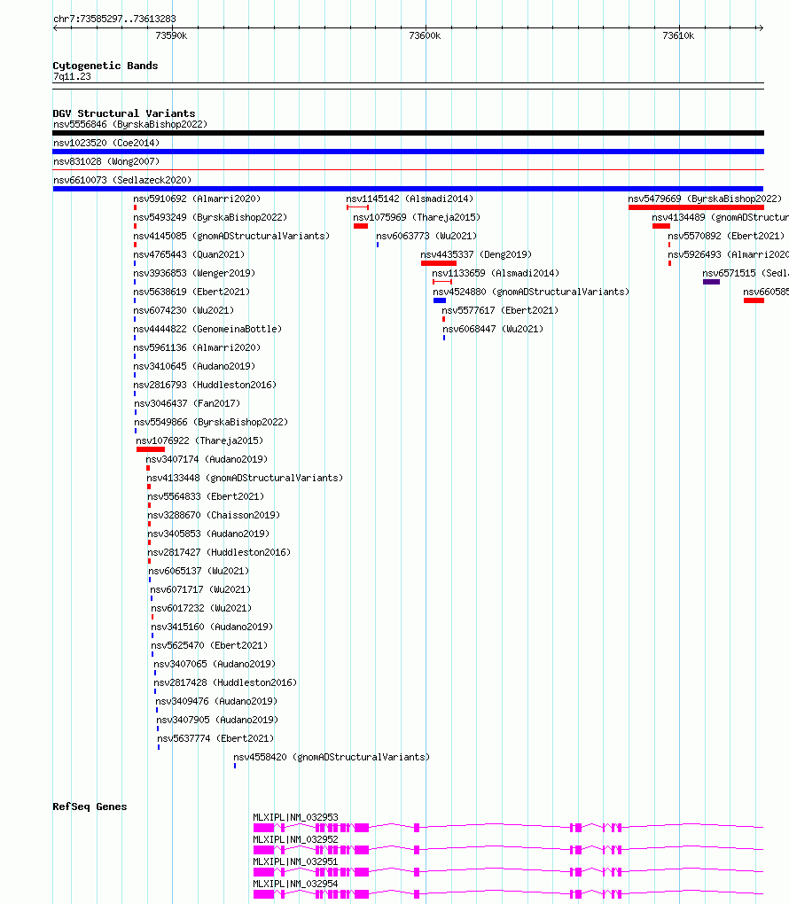The width and height of the screenshot is (789, 904).
Task: Click blue bar under nsv4524880
Action: click(440, 300)
